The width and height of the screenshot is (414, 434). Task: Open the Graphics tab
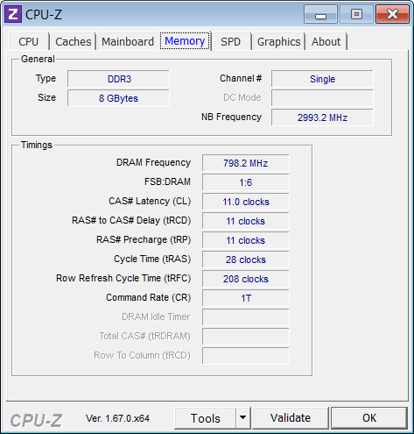(278, 42)
